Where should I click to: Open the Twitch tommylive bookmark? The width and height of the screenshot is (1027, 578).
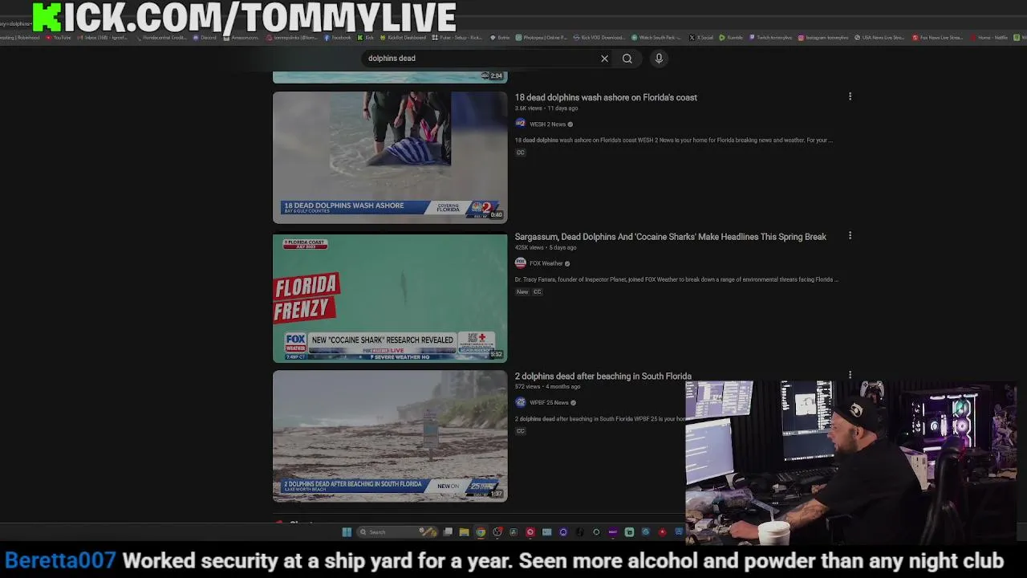pos(770,38)
